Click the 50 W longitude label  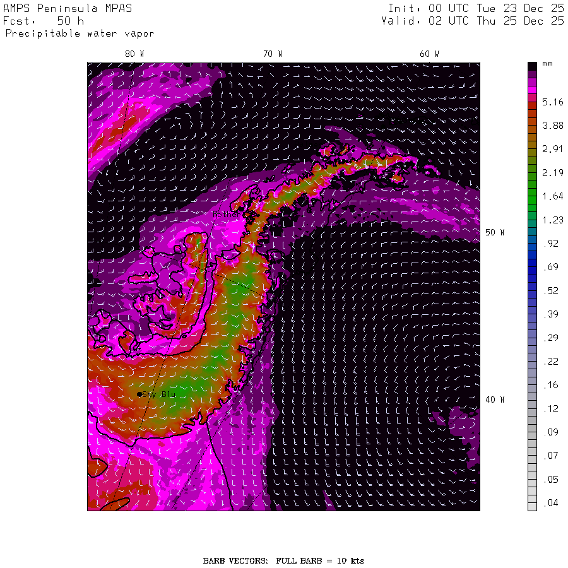pos(494,232)
